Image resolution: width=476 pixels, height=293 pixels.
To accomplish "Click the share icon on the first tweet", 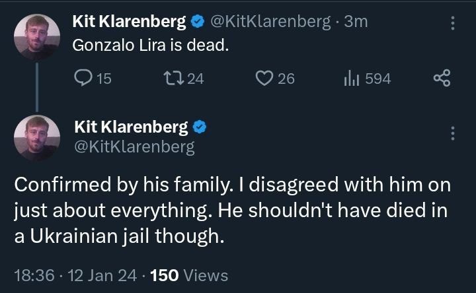I will click(x=441, y=79).
